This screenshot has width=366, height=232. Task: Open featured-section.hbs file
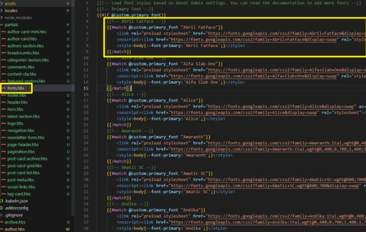click(x=26, y=81)
